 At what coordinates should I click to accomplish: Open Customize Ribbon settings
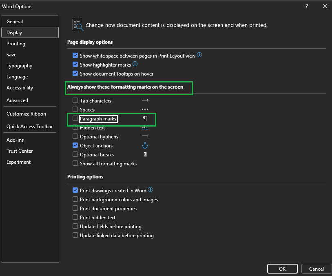point(30,114)
